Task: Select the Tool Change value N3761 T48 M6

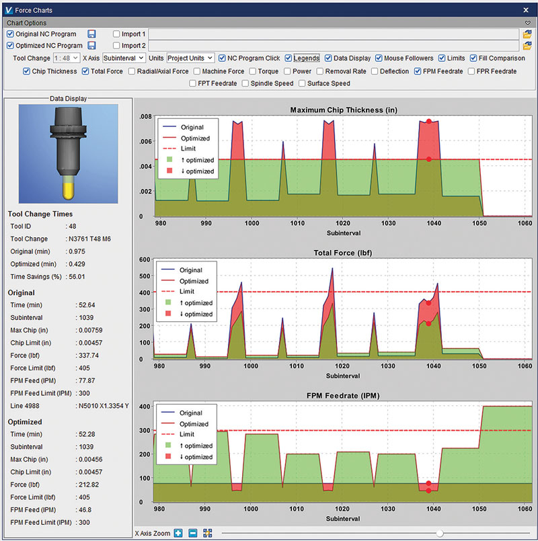Action: tap(90, 239)
